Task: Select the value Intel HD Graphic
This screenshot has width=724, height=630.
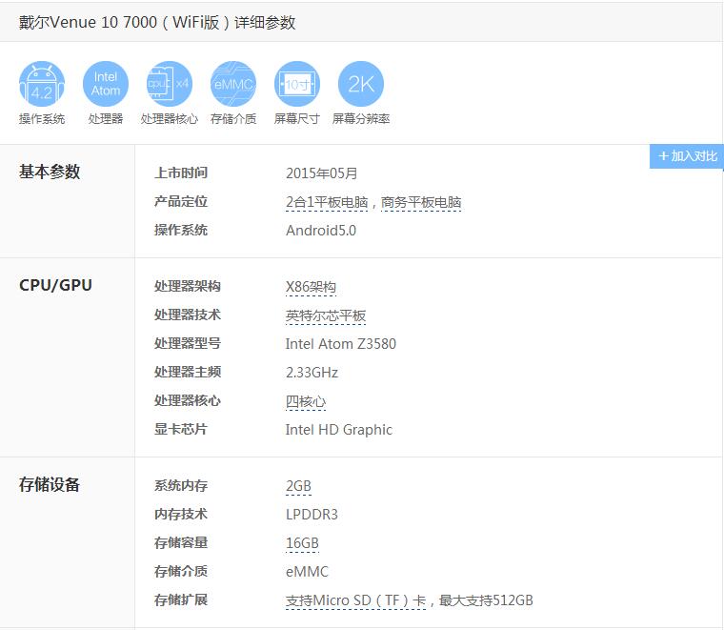Action: (339, 430)
